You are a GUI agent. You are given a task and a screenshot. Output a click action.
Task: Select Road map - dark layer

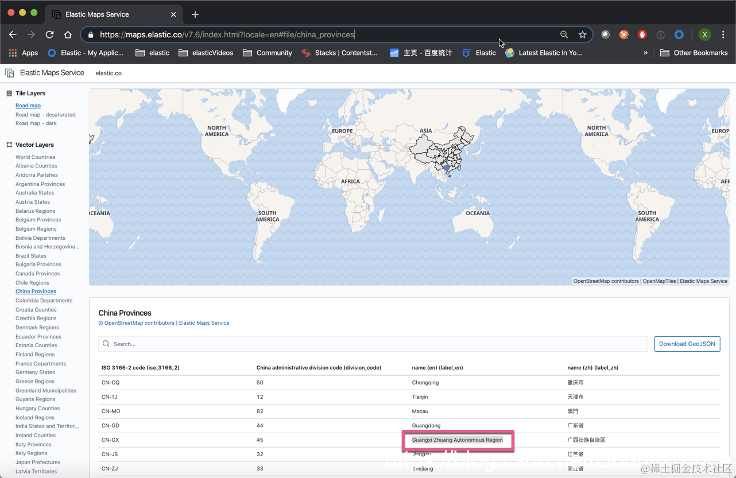pos(36,123)
